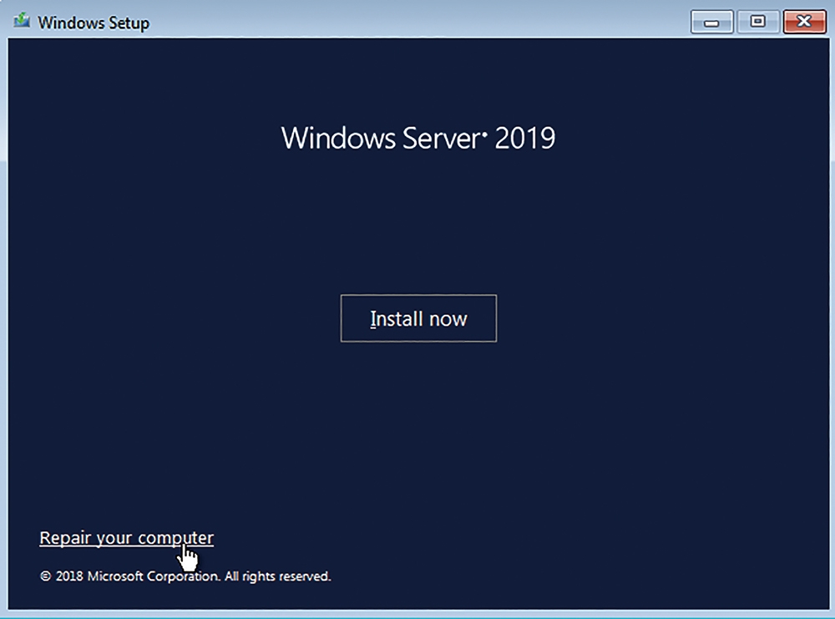Close the Windows Setup window

(x=804, y=23)
